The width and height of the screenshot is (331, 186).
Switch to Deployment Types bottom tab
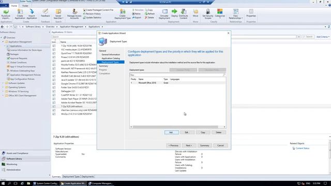(x=71, y=177)
